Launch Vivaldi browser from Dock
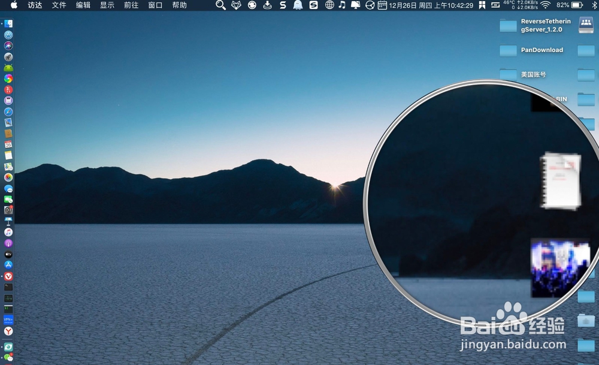The image size is (599, 365). point(8,276)
